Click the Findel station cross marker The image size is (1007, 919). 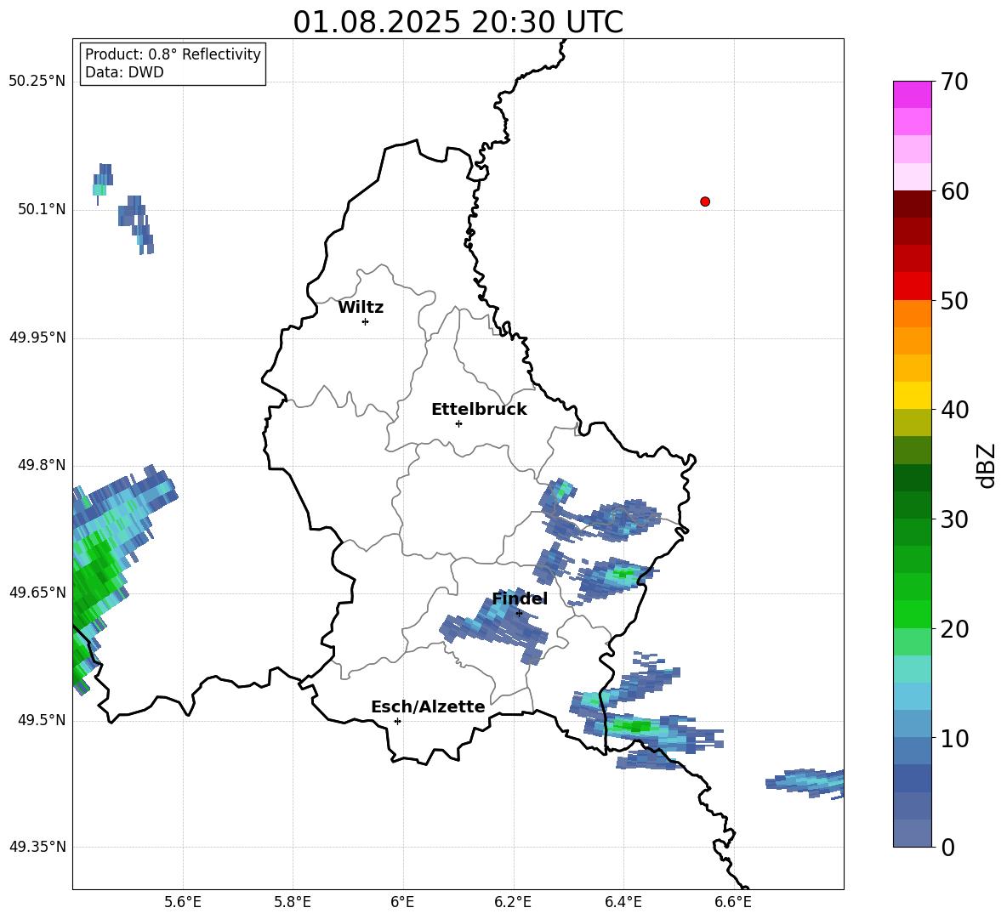click(519, 614)
